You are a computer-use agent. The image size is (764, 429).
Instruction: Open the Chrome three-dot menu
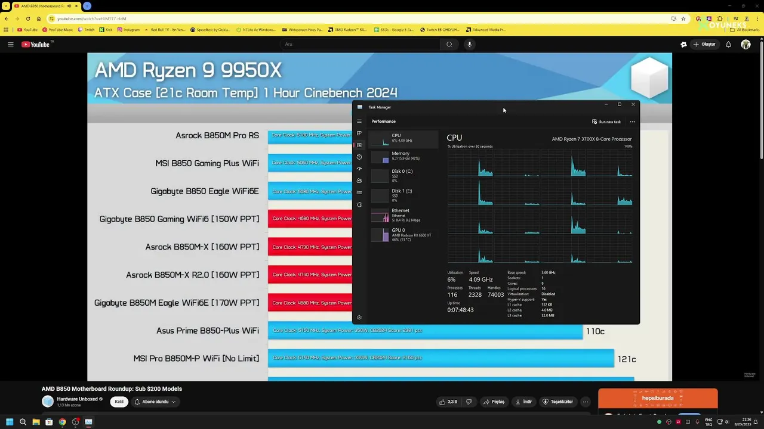[757, 18]
